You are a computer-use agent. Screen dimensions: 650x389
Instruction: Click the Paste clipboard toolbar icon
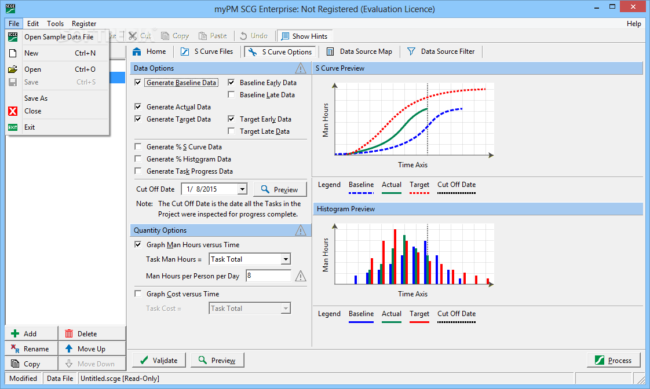203,36
